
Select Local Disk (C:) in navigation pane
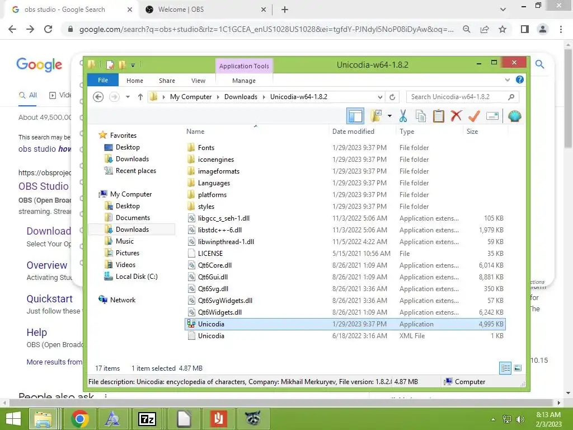137,277
